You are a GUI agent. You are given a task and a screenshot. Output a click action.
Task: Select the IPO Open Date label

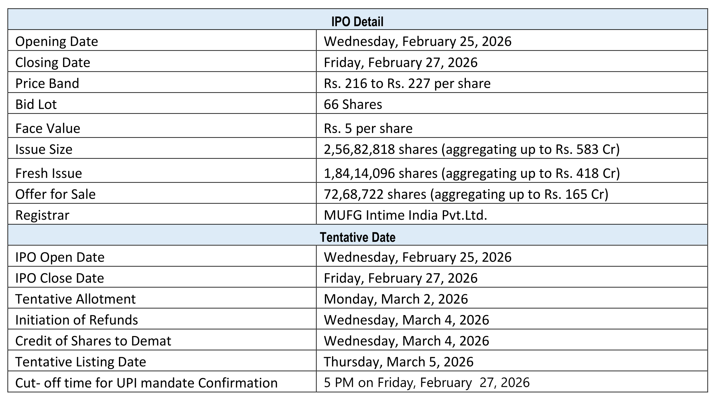click(x=60, y=257)
